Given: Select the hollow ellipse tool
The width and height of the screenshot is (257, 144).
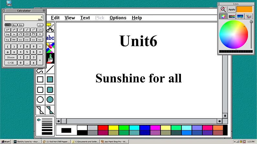Looking at the screenshot, I should (40, 100).
